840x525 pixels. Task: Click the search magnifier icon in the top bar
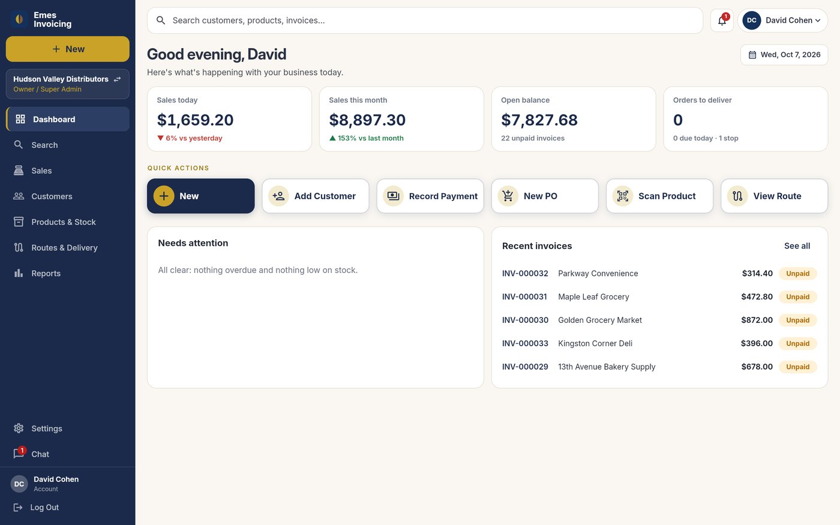coord(161,20)
